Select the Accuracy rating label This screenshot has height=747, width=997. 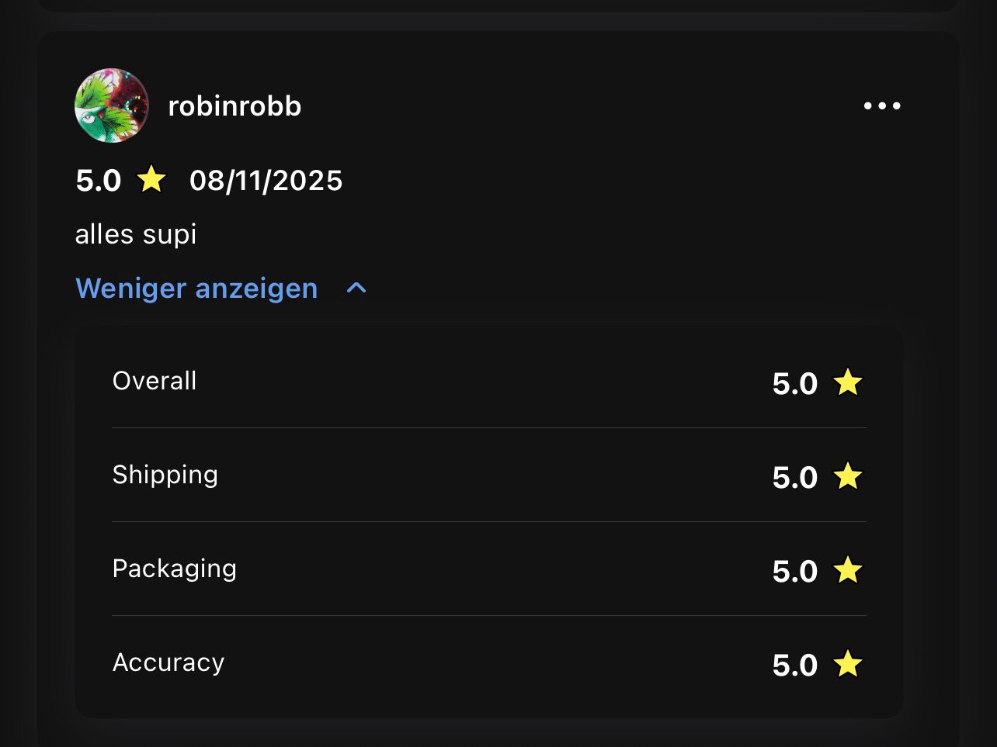tap(168, 662)
